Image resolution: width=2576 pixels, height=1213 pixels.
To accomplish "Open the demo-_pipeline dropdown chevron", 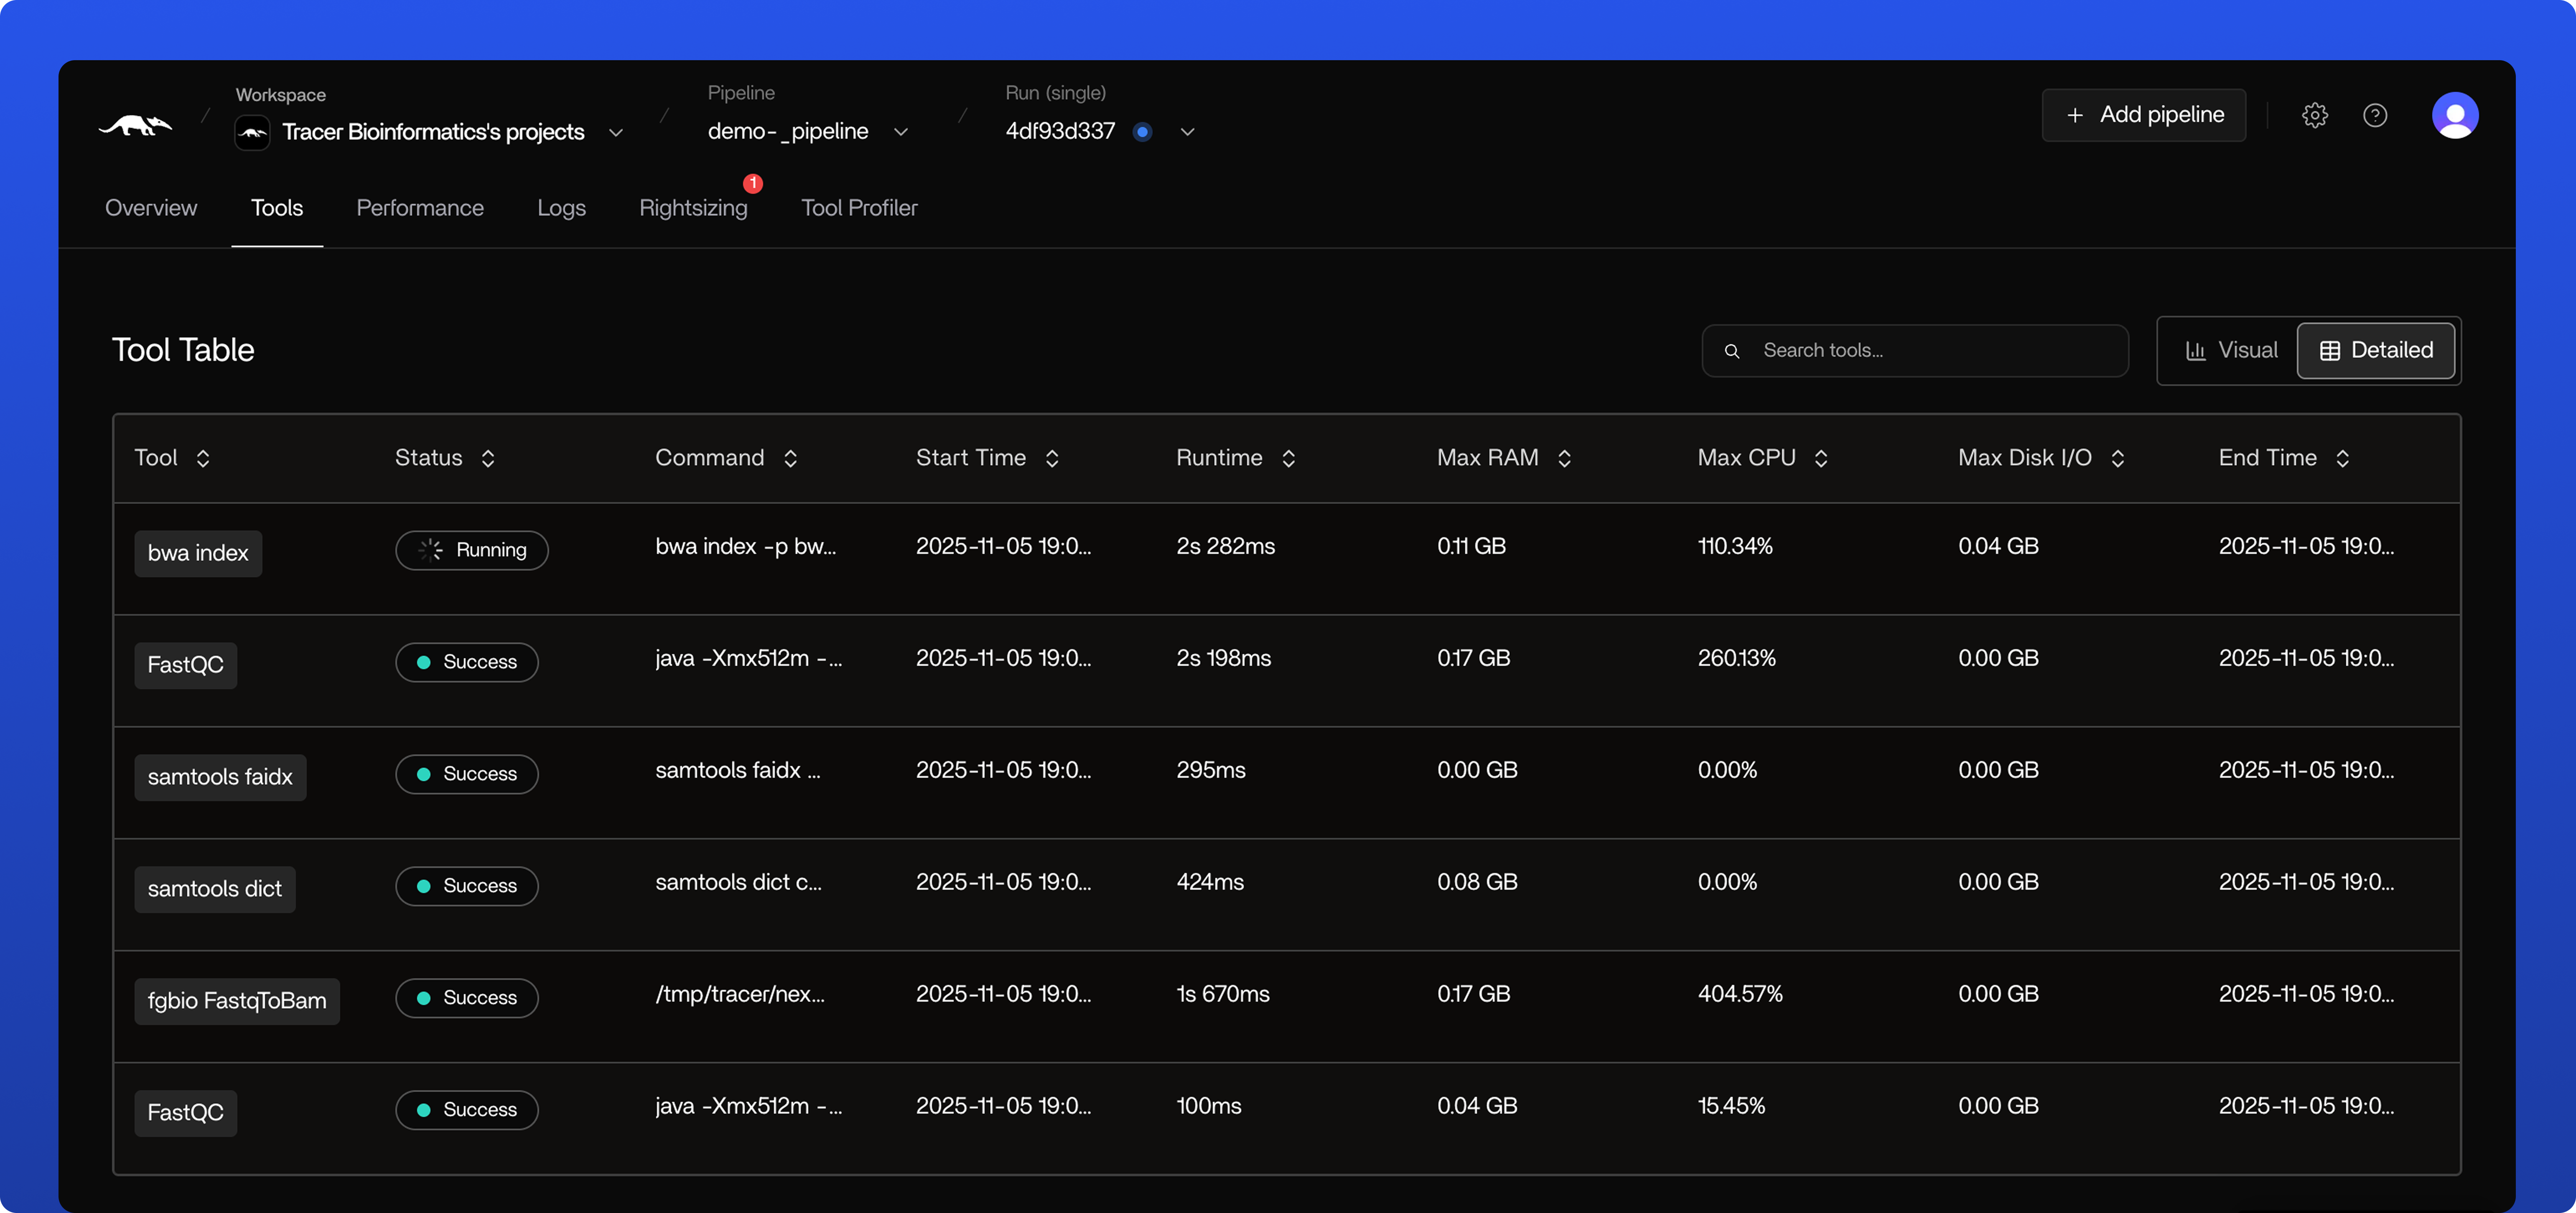I will pos(900,132).
